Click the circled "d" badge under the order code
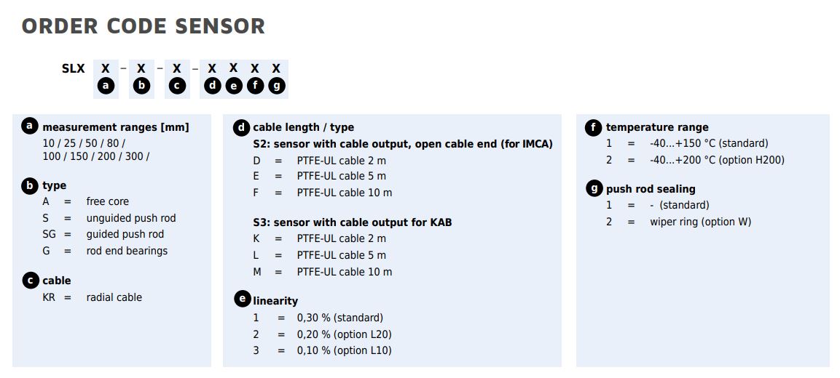The width and height of the screenshot is (840, 378). tap(212, 86)
